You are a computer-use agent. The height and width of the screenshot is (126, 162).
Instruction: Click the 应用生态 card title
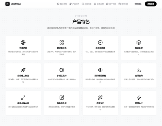click(x=100, y=103)
